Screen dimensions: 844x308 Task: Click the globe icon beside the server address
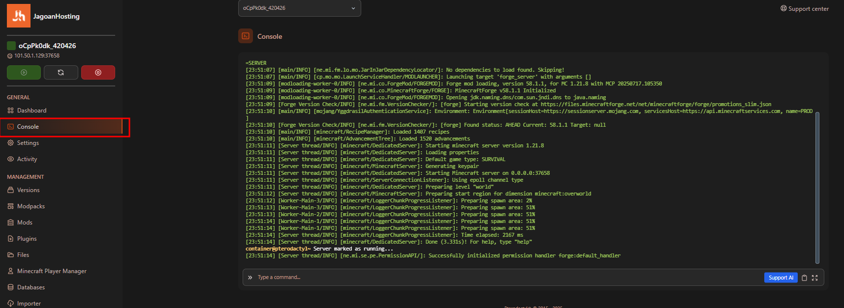pyautogui.click(x=10, y=56)
